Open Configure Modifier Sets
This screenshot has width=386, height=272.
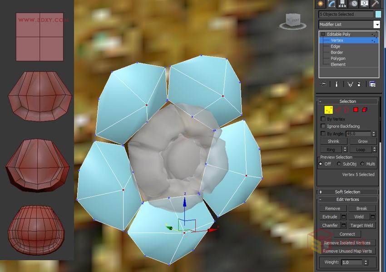click(x=374, y=84)
